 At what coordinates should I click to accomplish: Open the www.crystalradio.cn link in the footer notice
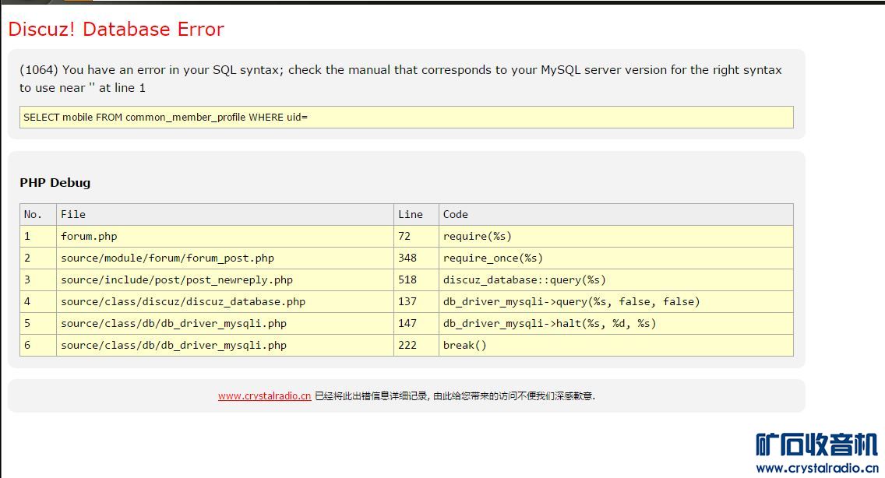[x=264, y=395]
